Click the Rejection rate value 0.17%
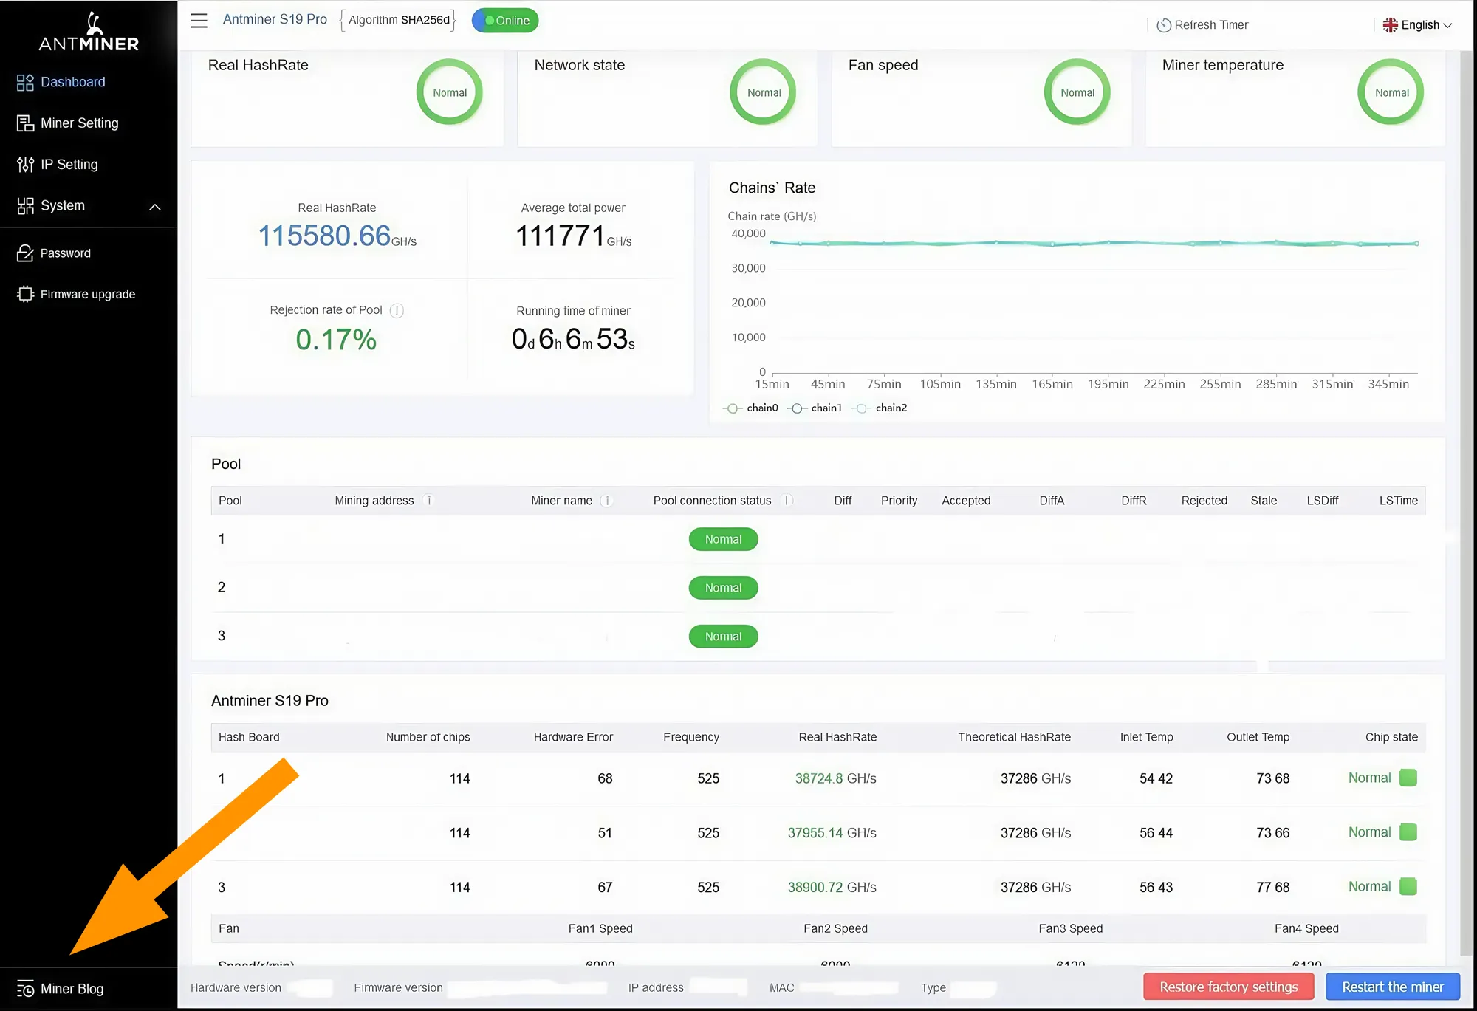This screenshot has width=1477, height=1011. click(336, 340)
